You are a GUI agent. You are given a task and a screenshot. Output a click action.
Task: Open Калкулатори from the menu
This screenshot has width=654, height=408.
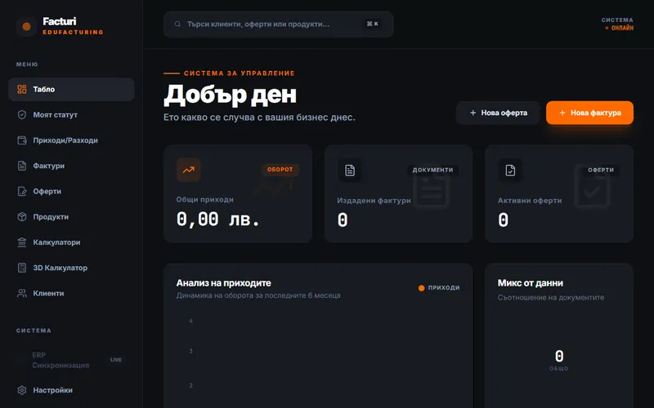pyautogui.click(x=71, y=242)
